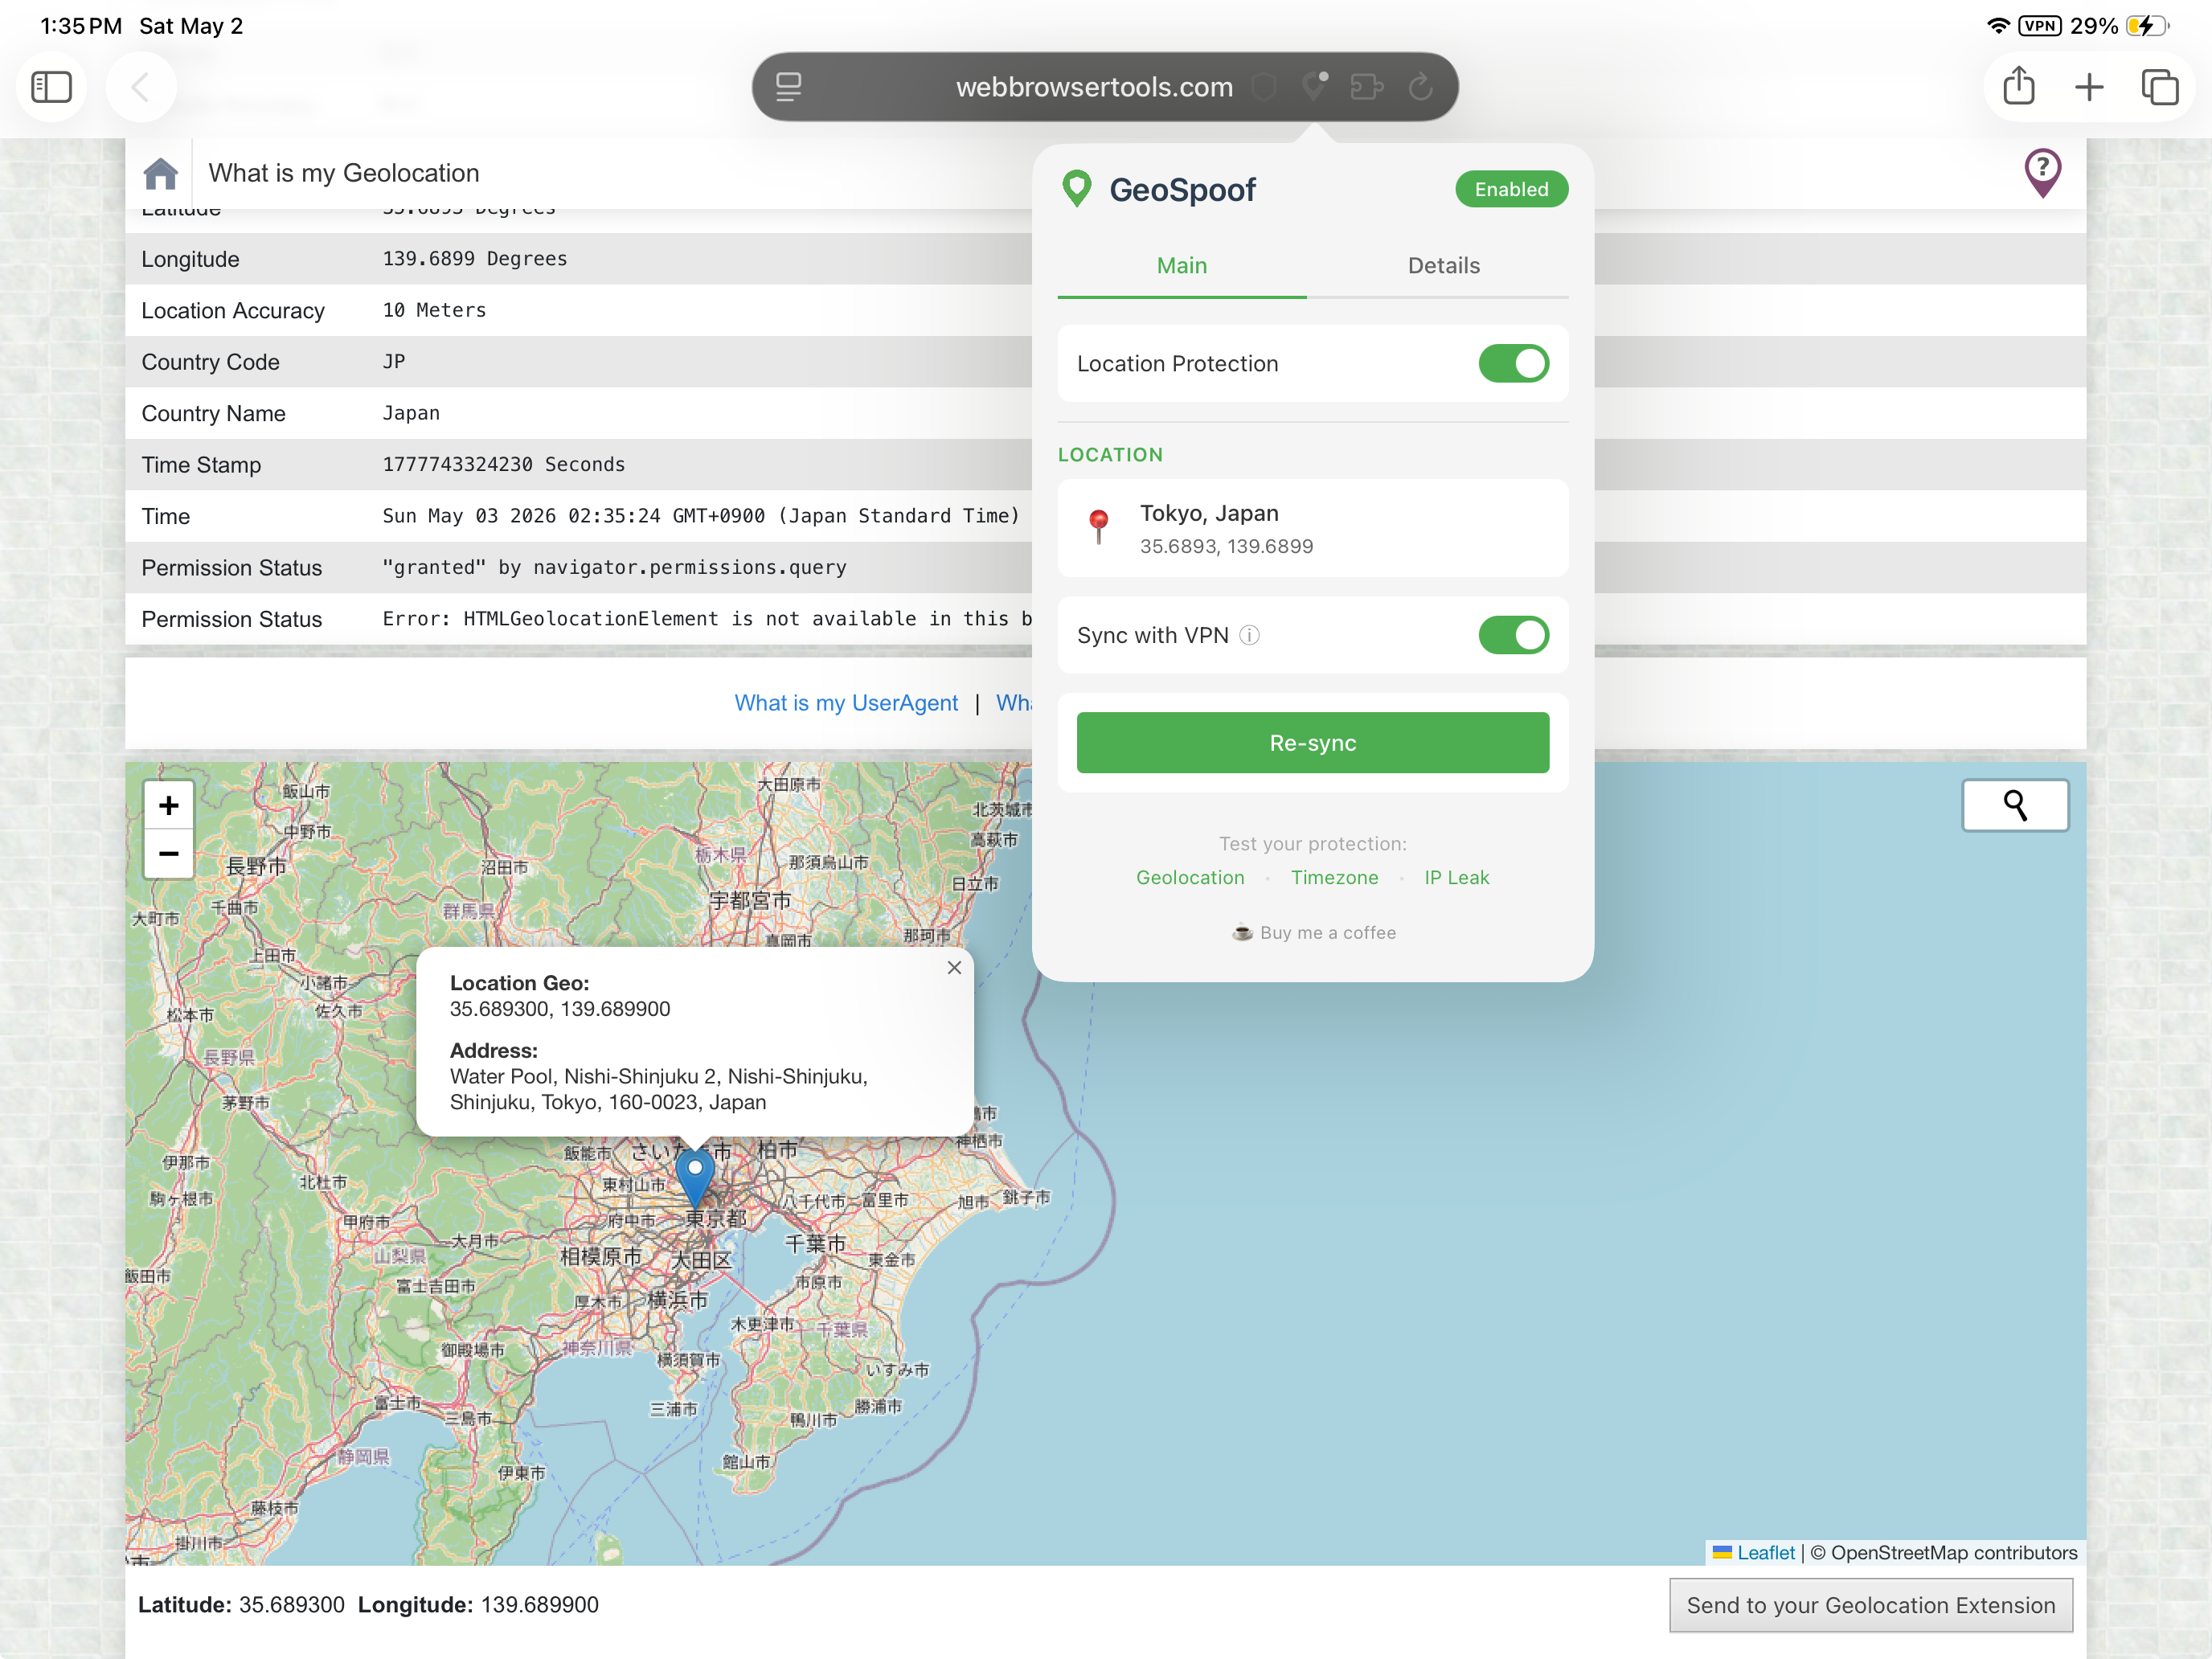
Task: Click the info icon next to Sync with VPN
Action: point(1249,635)
